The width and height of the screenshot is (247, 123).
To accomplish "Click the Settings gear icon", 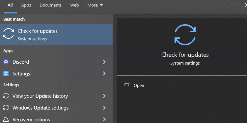I will [6, 73].
